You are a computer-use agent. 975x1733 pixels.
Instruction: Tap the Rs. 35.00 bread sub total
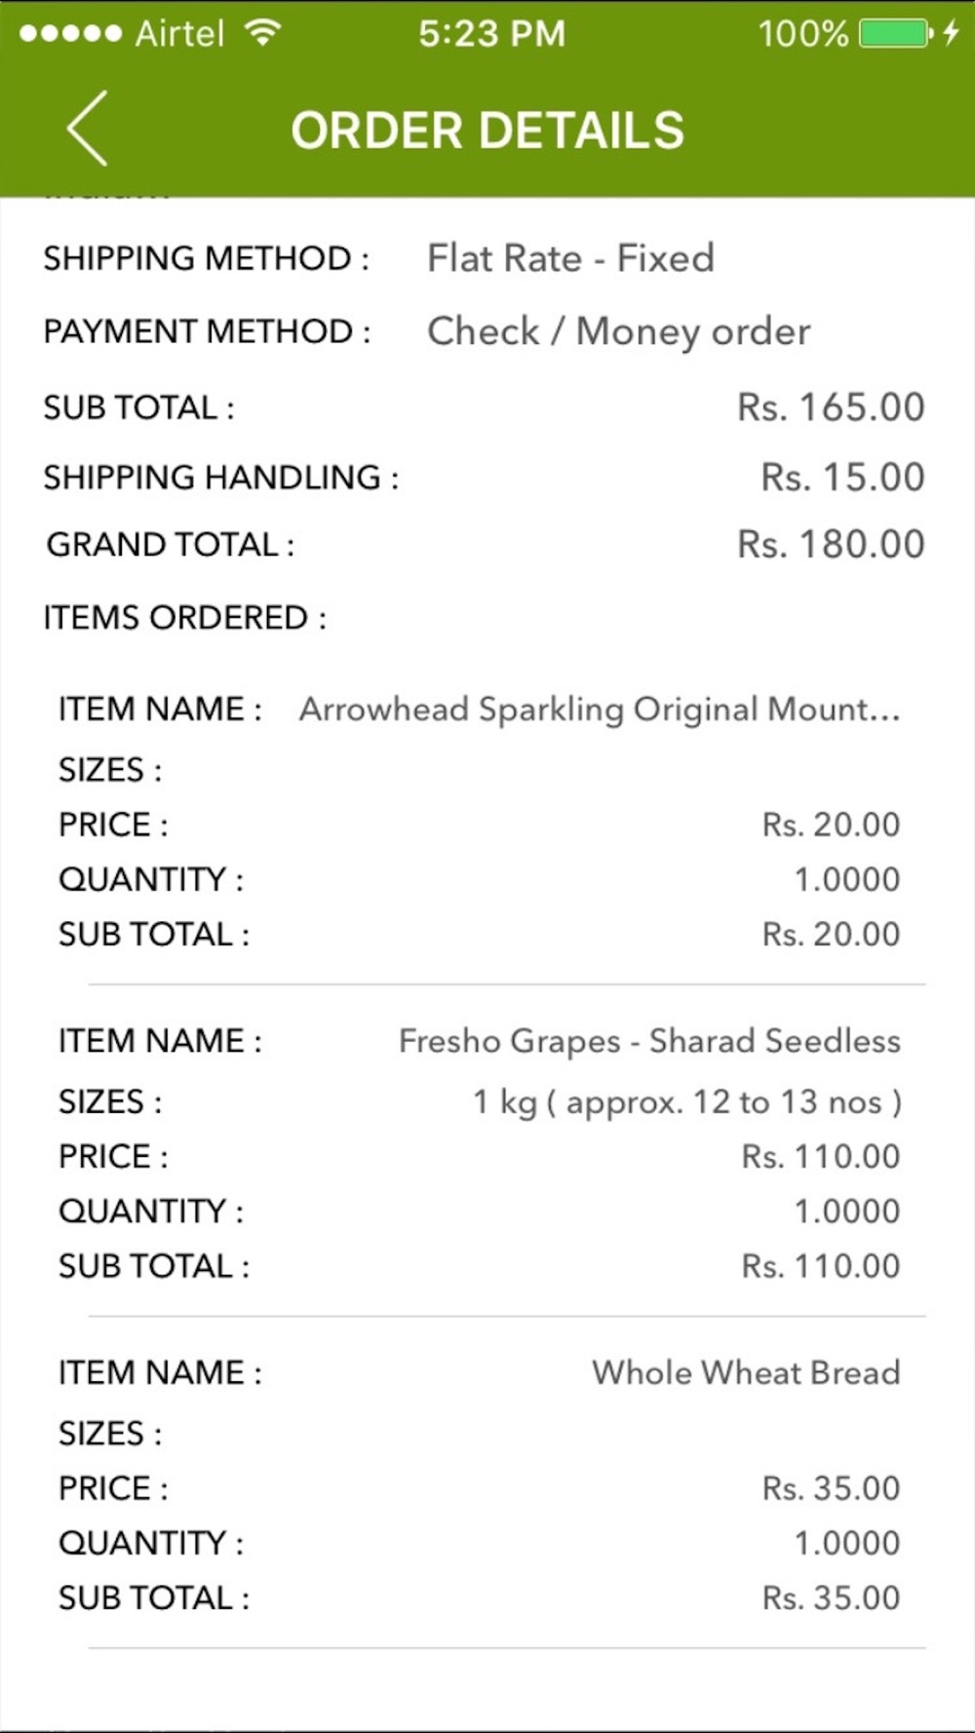point(831,1598)
